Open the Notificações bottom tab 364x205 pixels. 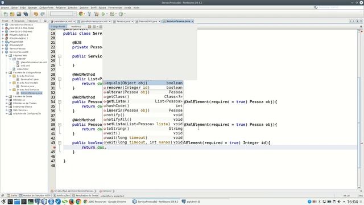point(61,195)
